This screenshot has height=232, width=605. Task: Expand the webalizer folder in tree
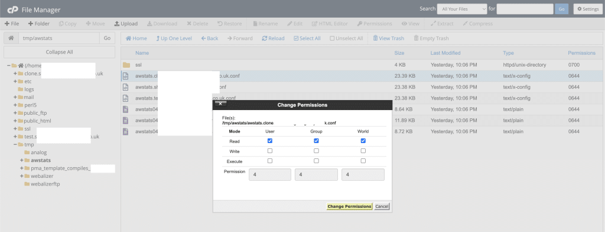click(22, 176)
